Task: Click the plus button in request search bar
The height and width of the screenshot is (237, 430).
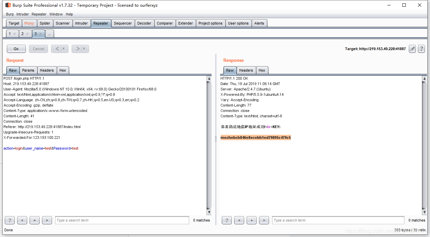Action: click(35, 220)
